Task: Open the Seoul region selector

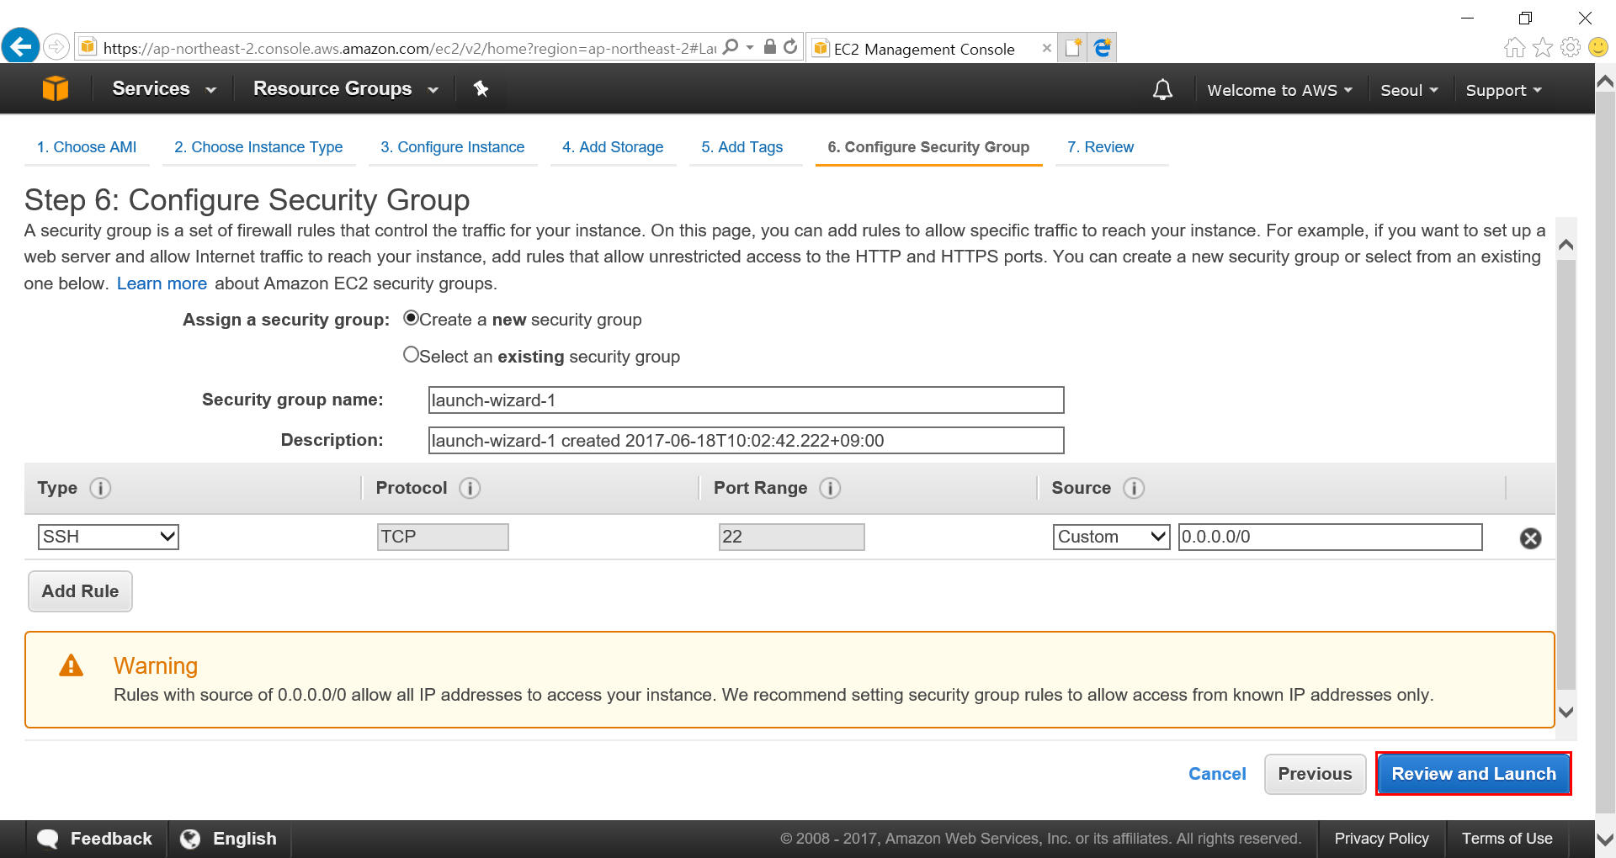Action: coord(1409,90)
